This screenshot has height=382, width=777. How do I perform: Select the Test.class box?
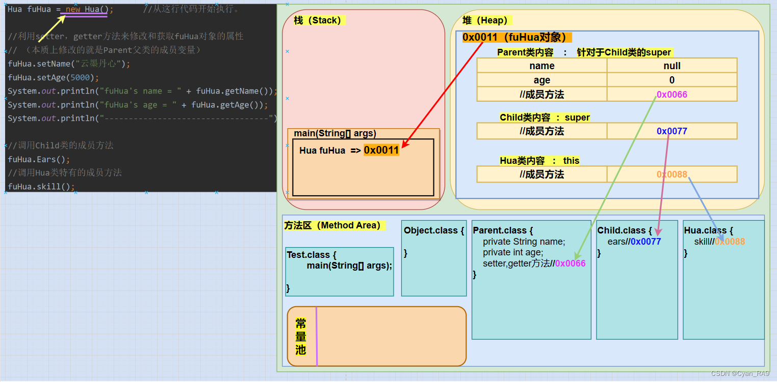340,272
